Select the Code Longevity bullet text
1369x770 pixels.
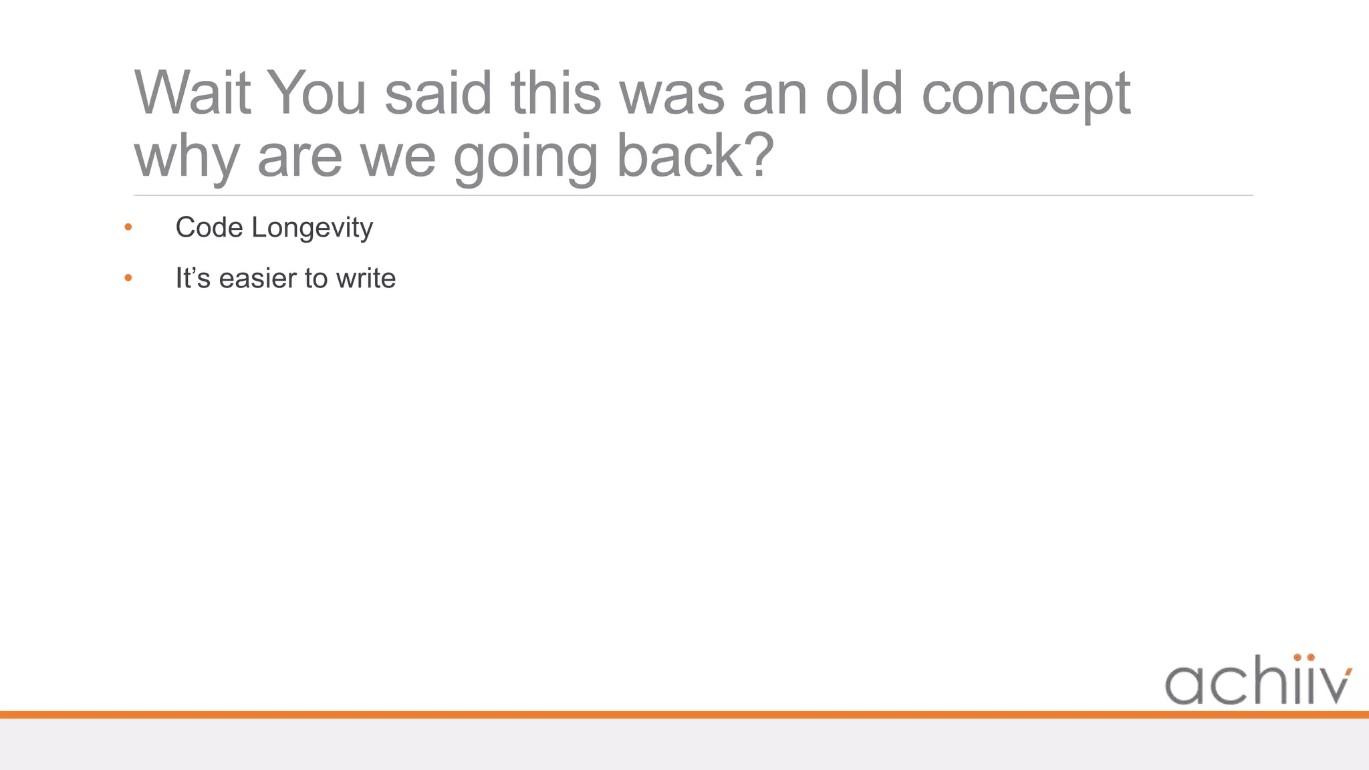(274, 228)
